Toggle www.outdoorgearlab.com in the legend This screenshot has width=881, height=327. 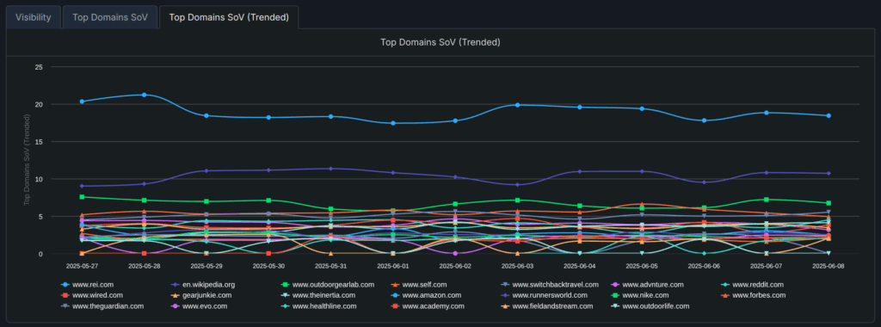tap(327, 285)
